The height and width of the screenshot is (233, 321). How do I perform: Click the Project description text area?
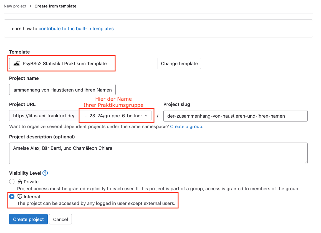coord(158,153)
